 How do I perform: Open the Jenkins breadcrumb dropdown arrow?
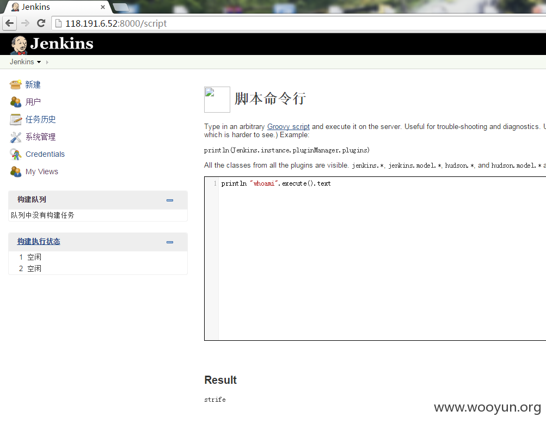pyautogui.click(x=39, y=62)
